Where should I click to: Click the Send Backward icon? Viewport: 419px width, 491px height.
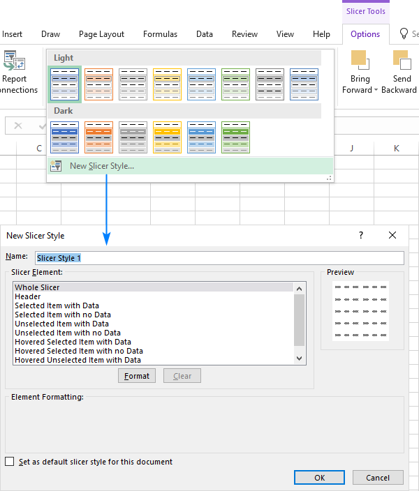pos(401,59)
